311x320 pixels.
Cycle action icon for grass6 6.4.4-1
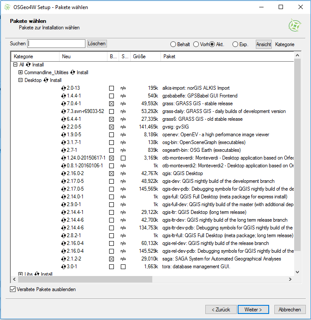tap(63, 119)
